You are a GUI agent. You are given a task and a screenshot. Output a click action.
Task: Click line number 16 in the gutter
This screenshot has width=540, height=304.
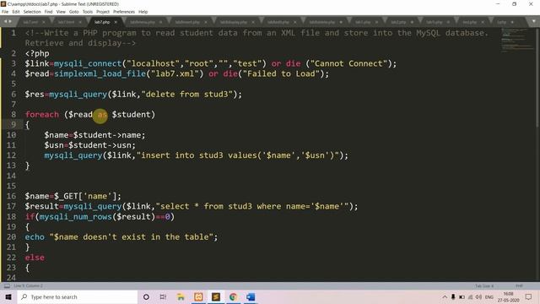click(11, 196)
